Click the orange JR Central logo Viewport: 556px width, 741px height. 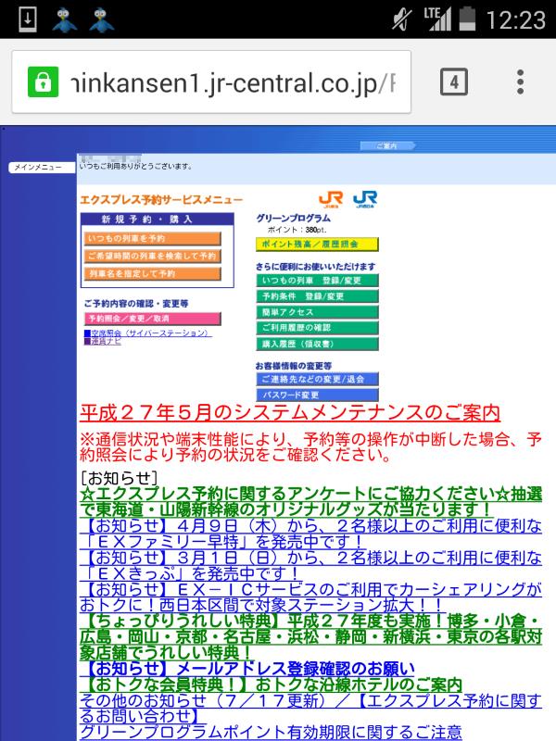331,199
